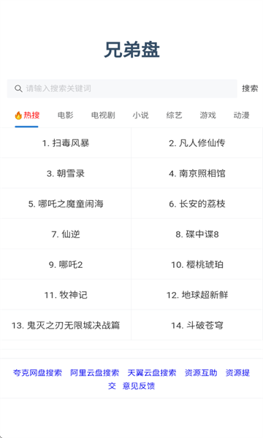Open the 游戏 tab

[208, 115]
